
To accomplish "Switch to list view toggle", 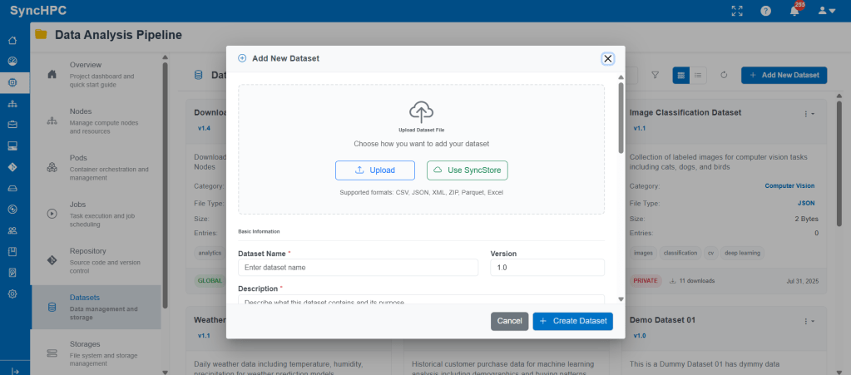I will (x=698, y=75).
